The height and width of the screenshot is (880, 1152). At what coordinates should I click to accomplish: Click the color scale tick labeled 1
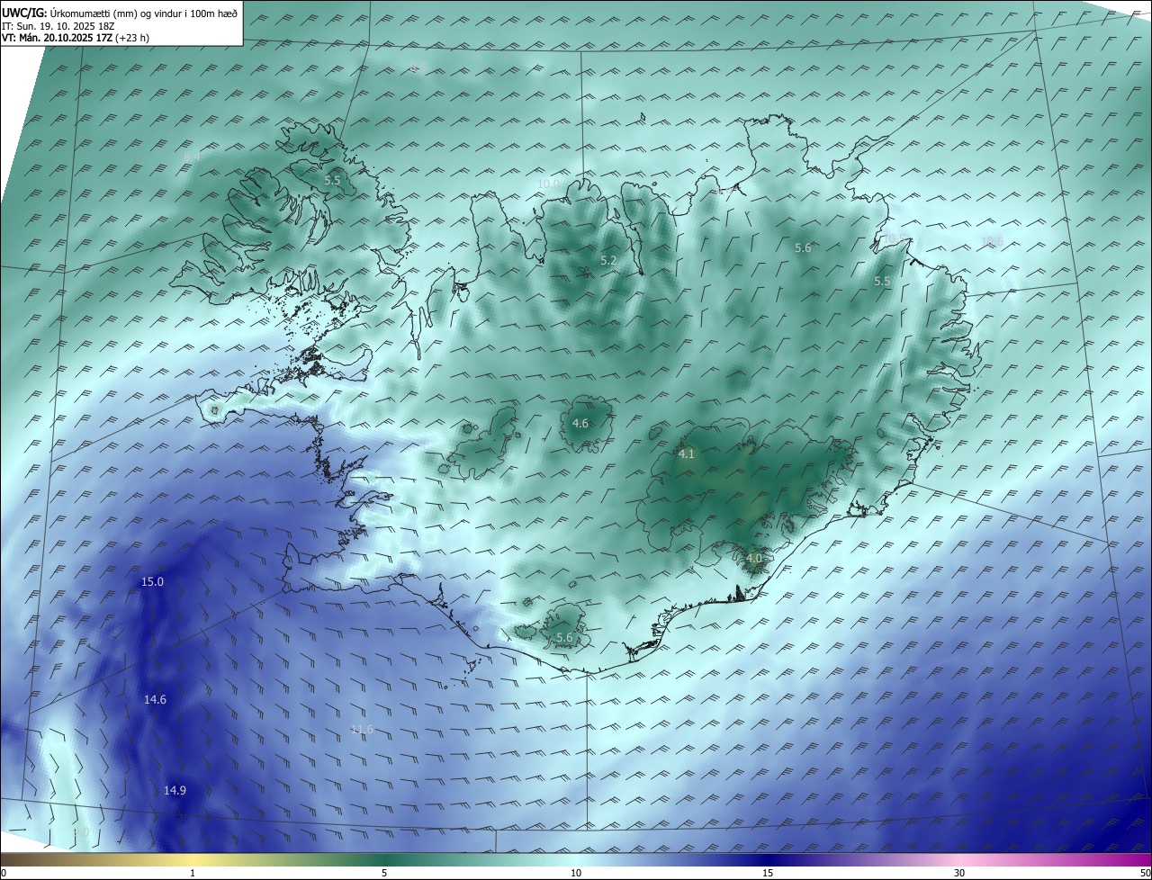[x=193, y=873]
